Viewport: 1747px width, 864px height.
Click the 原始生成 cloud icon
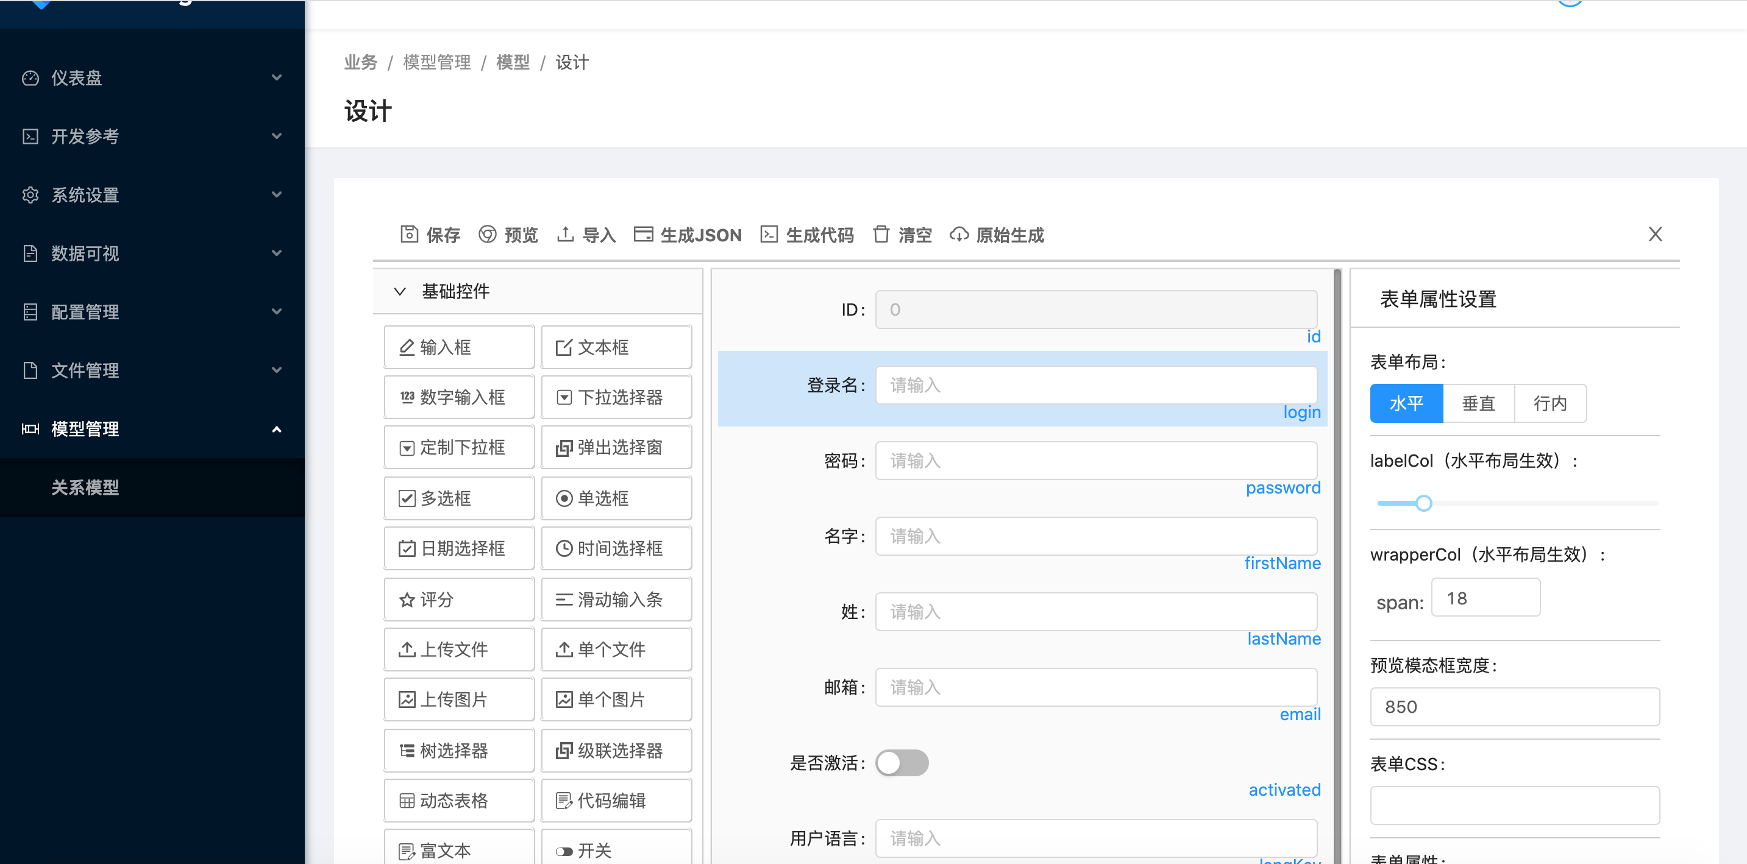click(x=958, y=235)
